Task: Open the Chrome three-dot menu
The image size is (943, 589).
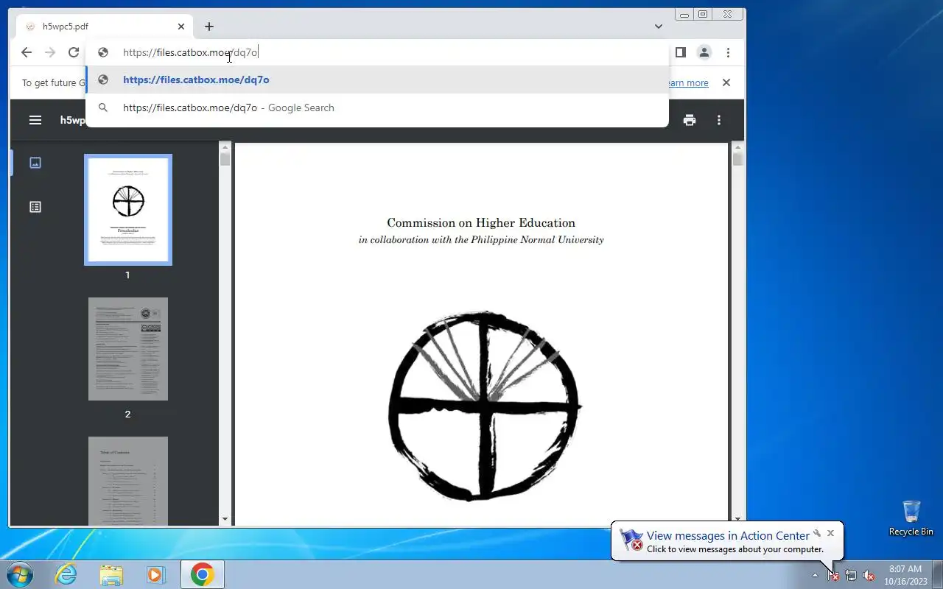Action: coord(728,52)
